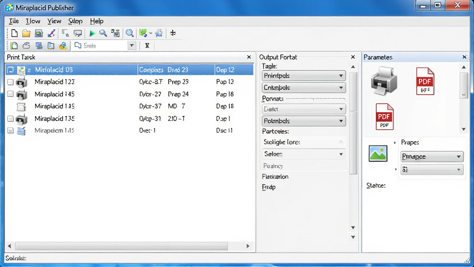Click Parametes panel scroll down arrow
The width and height of the screenshot is (474, 267).
point(464,129)
